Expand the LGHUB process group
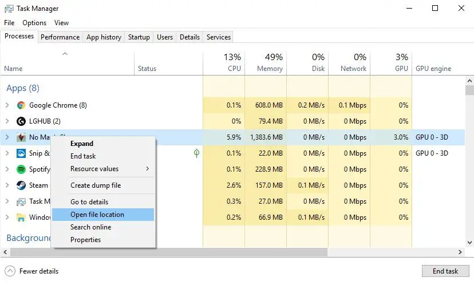This screenshot has height=285, width=474. (7, 121)
